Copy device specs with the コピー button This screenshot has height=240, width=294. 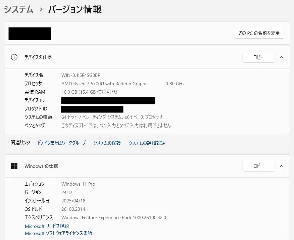tap(258, 57)
